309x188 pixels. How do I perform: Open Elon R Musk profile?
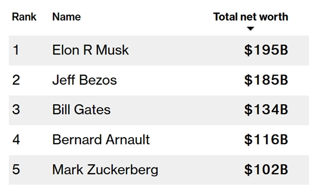click(x=91, y=50)
